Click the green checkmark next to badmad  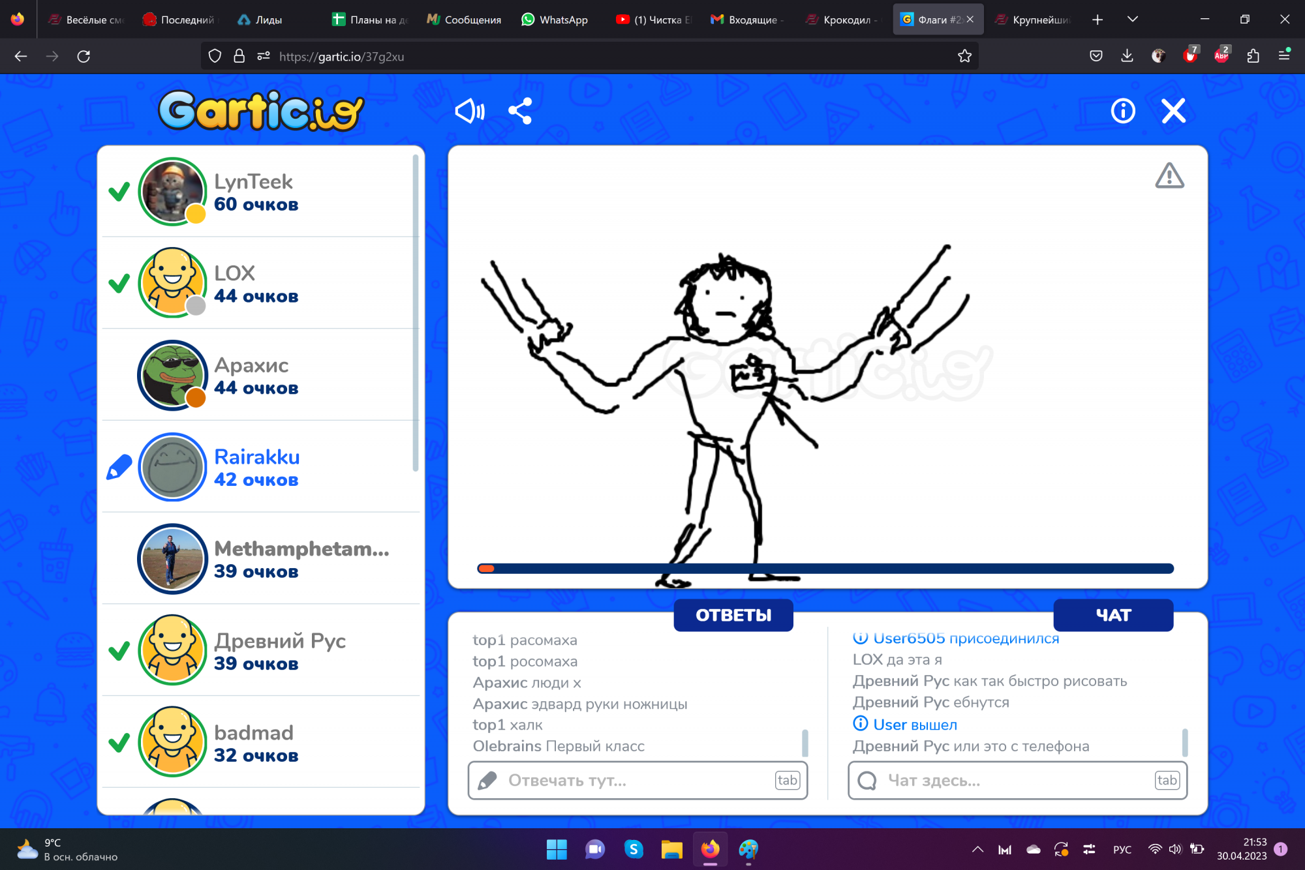(x=119, y=742)
